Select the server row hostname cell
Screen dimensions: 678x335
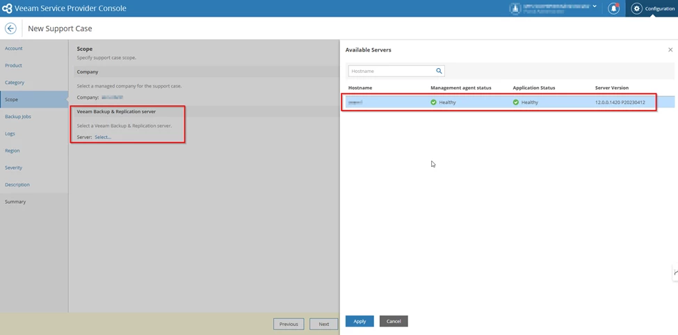(x=355, y=102)
